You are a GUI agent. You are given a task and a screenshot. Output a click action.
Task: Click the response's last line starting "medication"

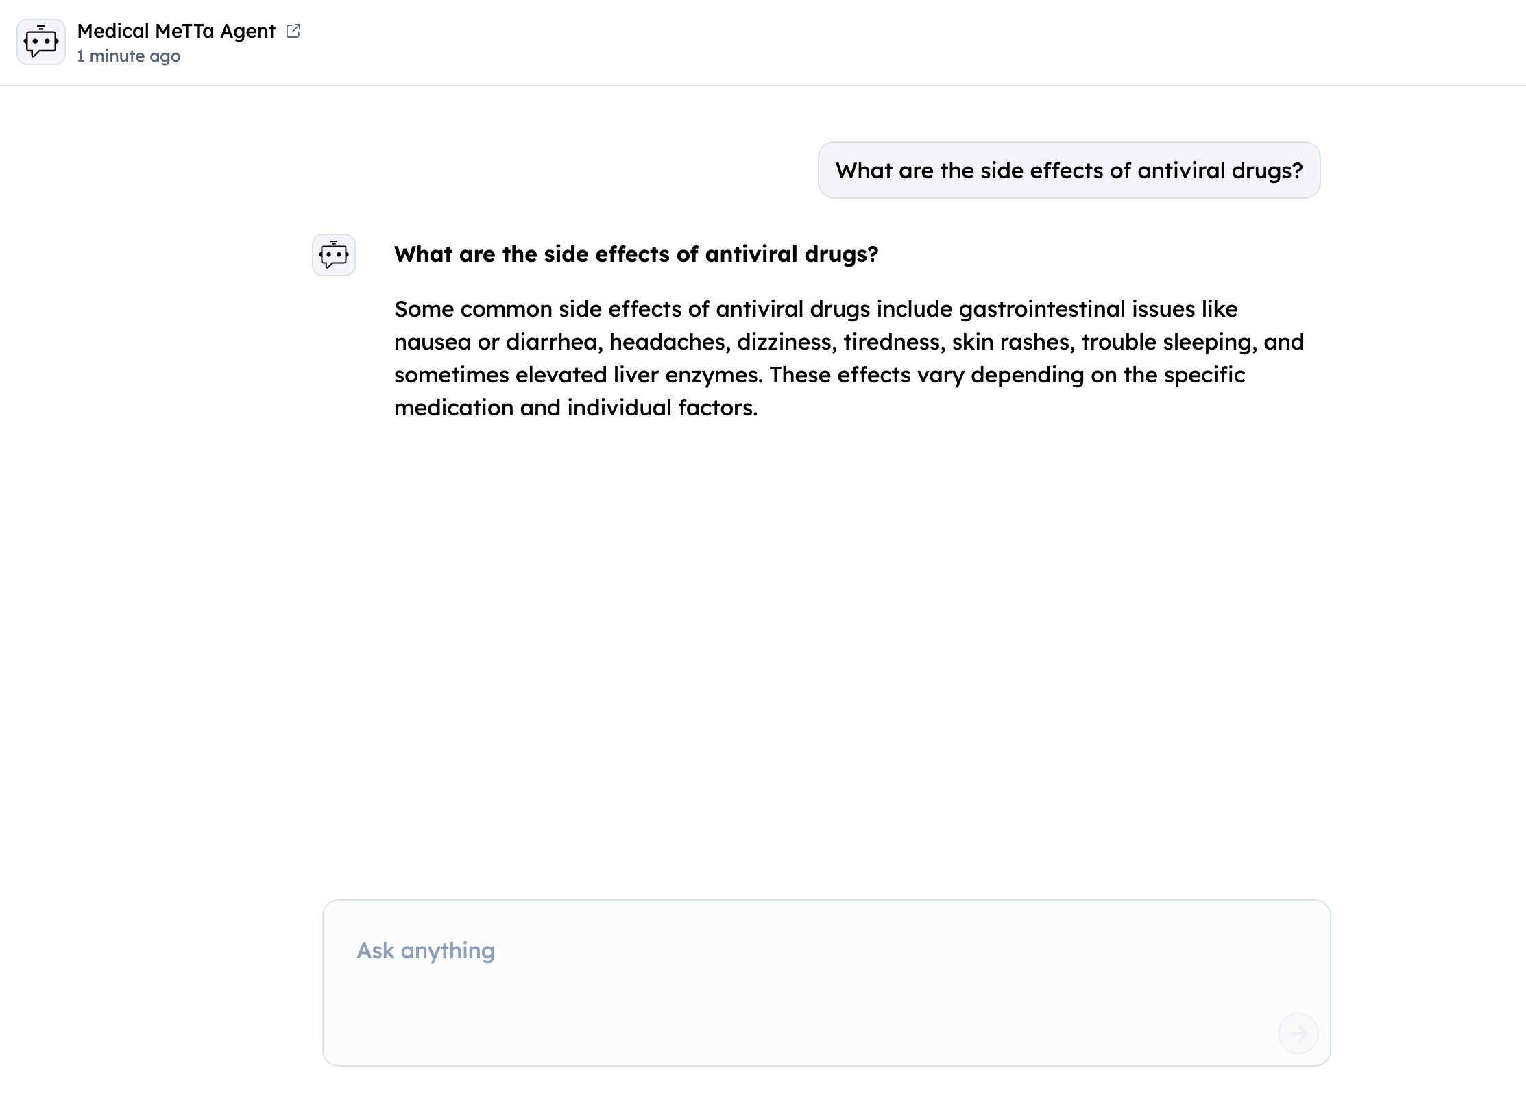pos(575,408)
